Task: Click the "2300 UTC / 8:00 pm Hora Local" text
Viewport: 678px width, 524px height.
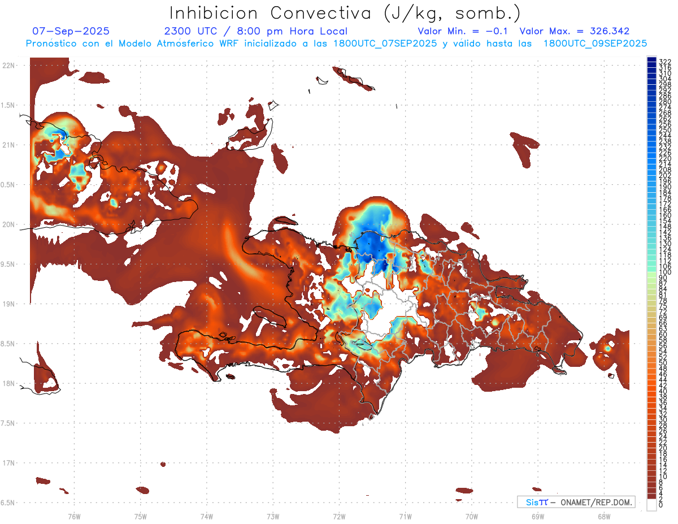Action: [x=255, y=31]
